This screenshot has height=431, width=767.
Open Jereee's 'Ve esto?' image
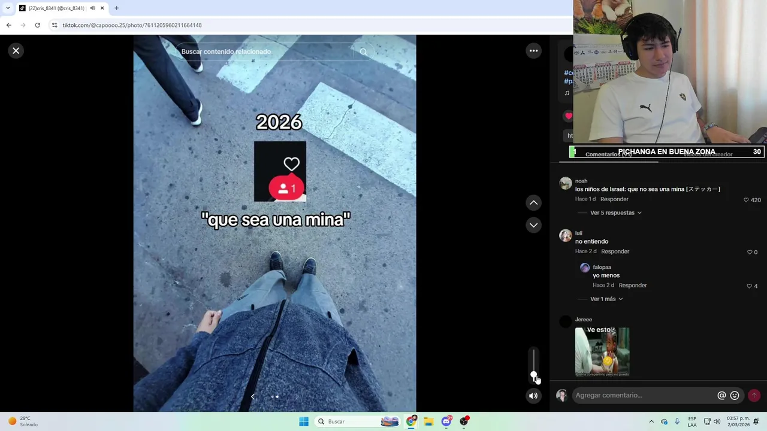(x=602, y=351)
